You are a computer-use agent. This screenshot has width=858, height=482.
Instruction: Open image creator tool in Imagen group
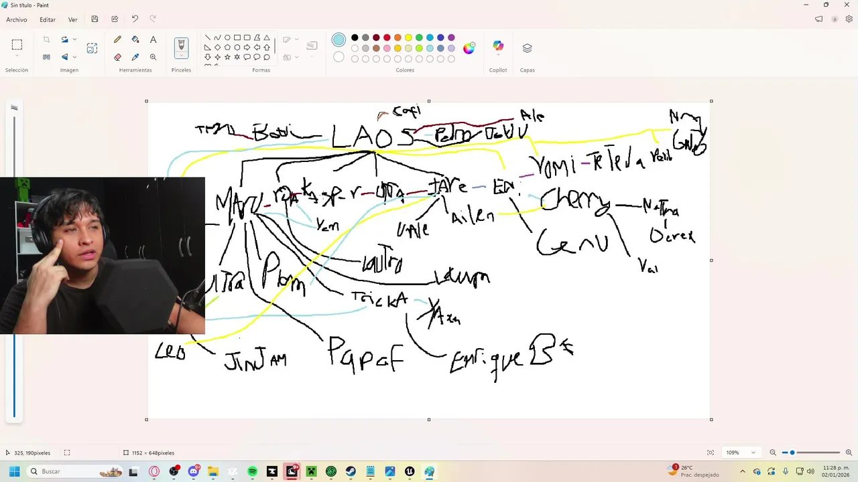[x=92, y=48]
